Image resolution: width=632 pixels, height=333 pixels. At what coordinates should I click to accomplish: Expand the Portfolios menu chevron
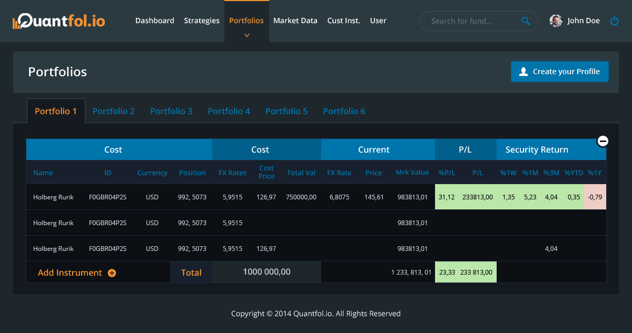click(x=246, y=35)
